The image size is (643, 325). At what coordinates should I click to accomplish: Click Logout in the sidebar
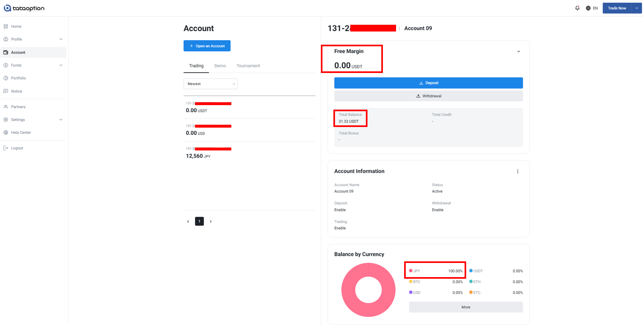pos(17,148)
